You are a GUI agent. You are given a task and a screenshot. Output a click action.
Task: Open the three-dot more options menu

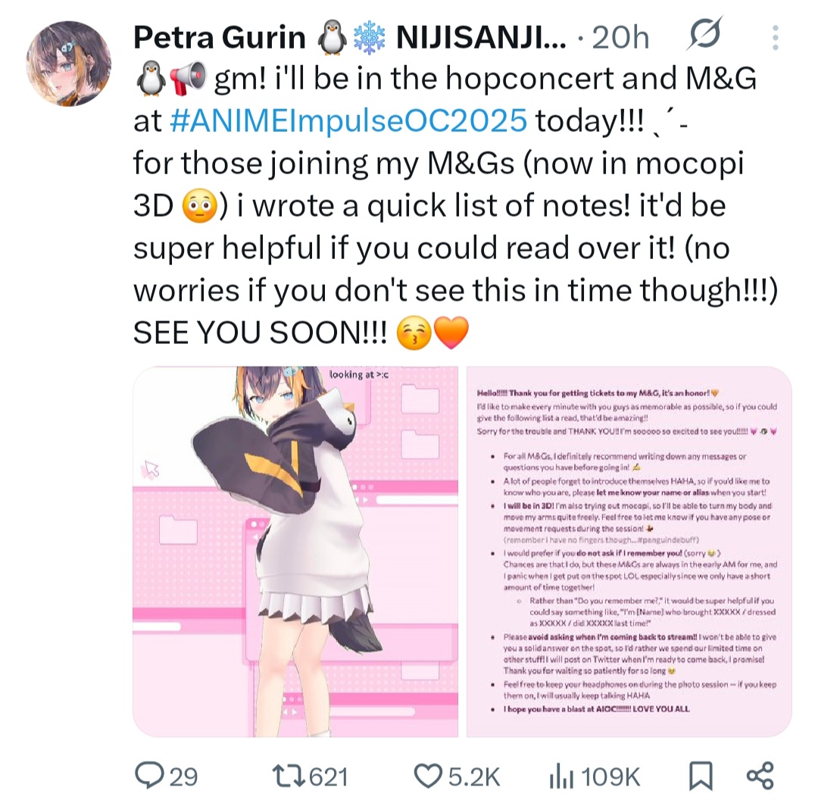pos(774,37)
